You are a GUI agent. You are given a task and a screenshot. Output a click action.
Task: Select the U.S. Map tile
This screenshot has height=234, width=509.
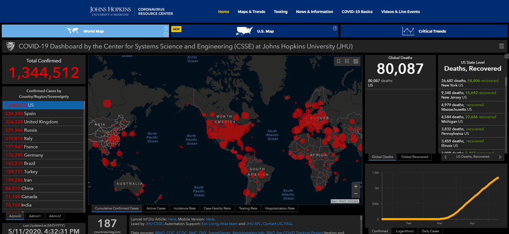pos(255,31)
